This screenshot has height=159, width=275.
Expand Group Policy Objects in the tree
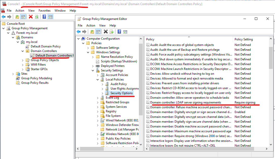(x=23, y=60)
